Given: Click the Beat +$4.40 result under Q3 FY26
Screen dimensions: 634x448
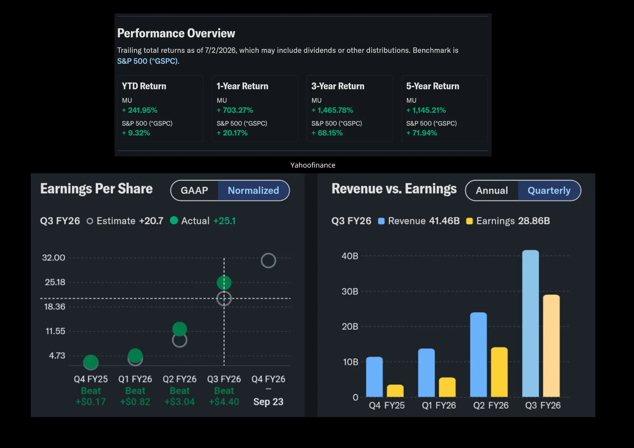Looking at the screenshot, I should [x=224, y=396].
